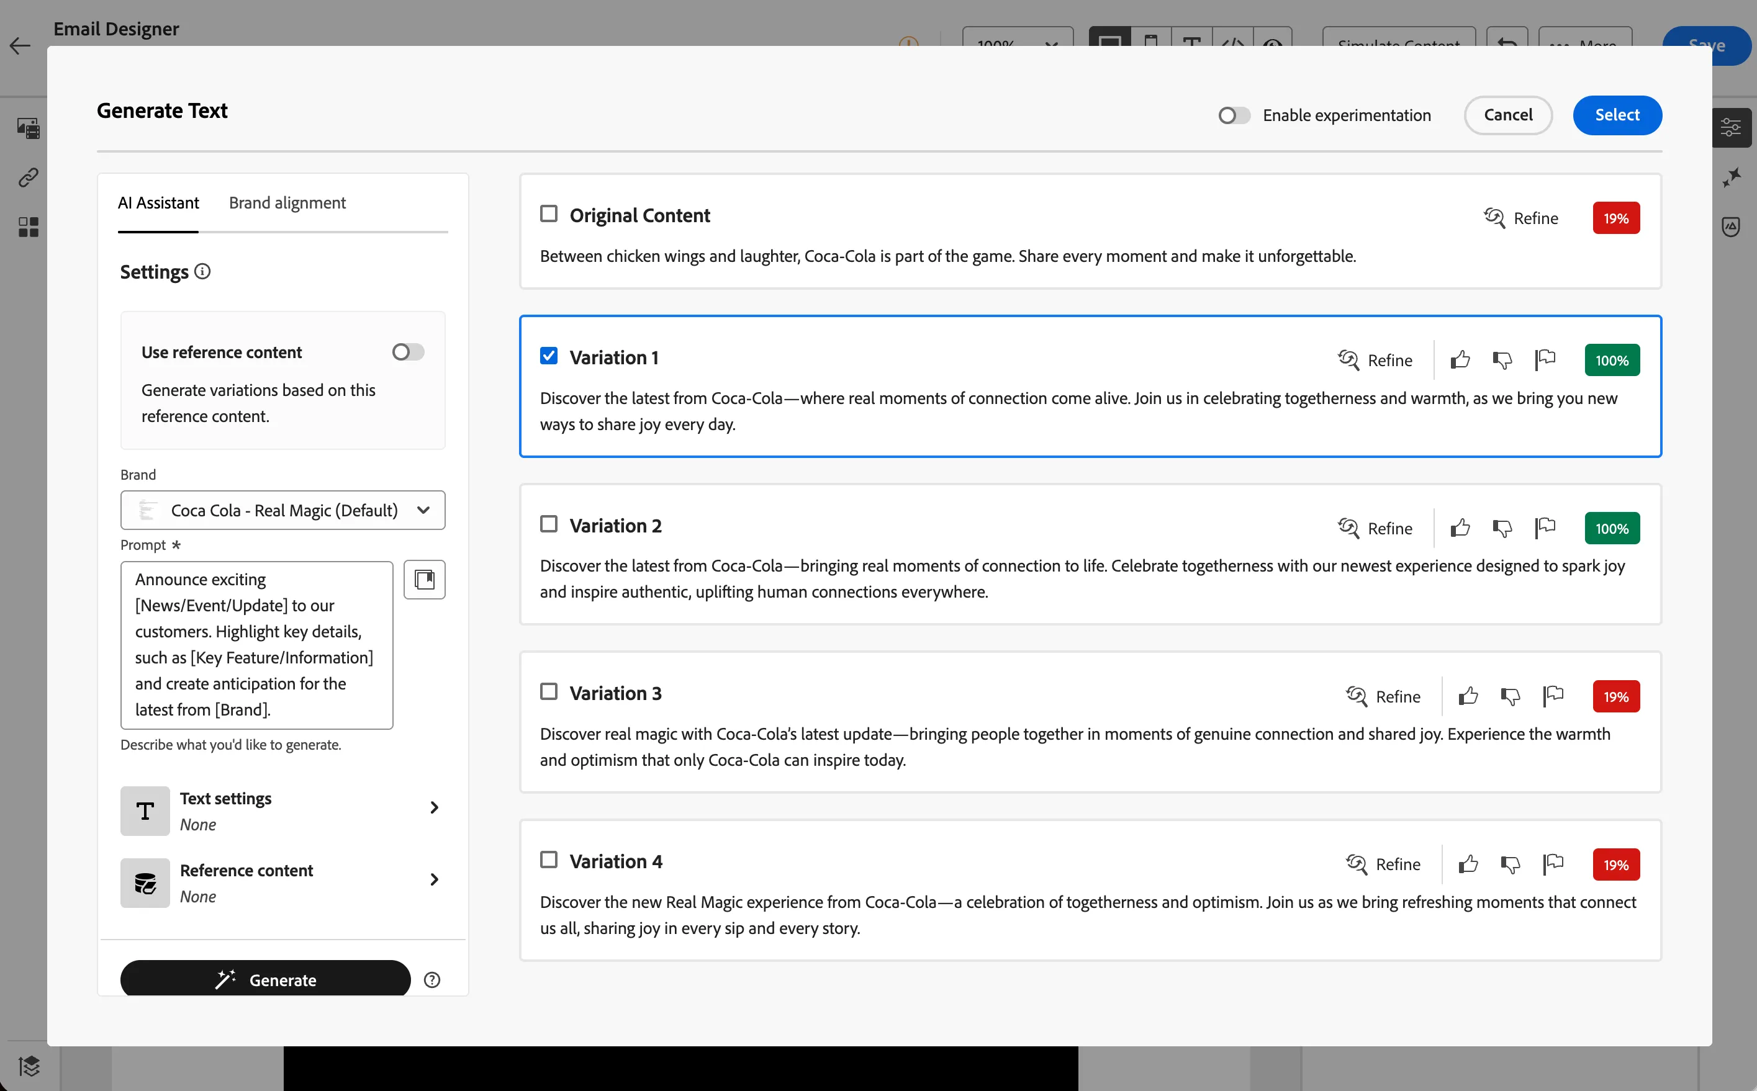
Task: Click the back arrow in Email Designer
Action: point(20,46)
